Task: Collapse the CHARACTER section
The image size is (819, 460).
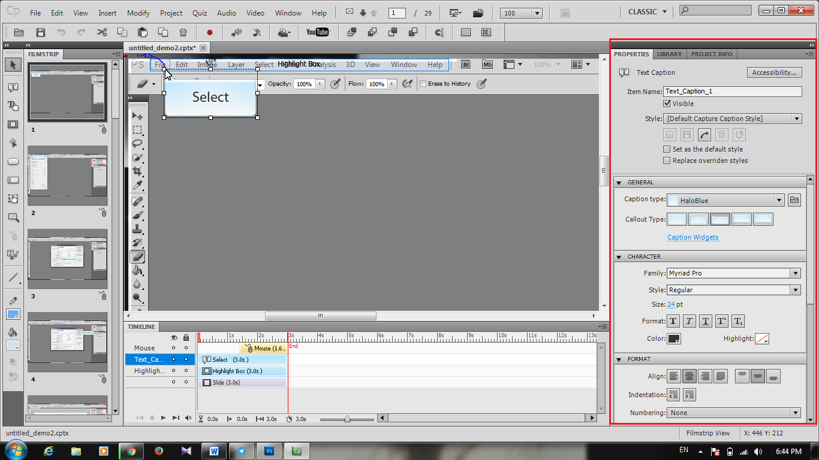Action: (x=619, y=256)
